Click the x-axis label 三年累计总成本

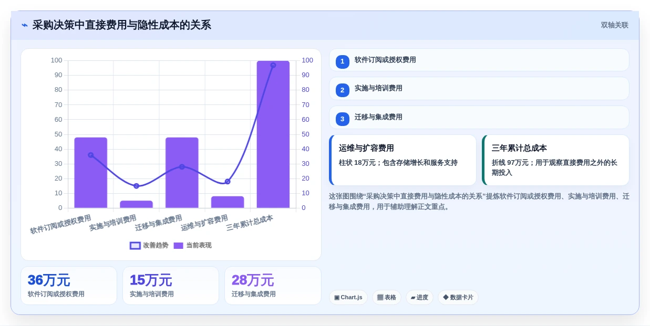(x=250, y=223)
